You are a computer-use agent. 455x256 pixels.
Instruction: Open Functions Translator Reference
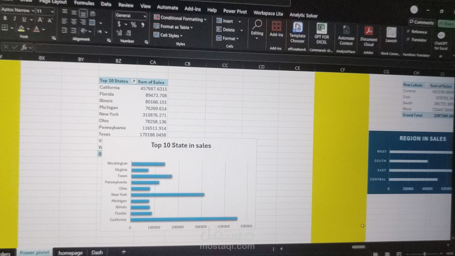click(x=417, y=32)
